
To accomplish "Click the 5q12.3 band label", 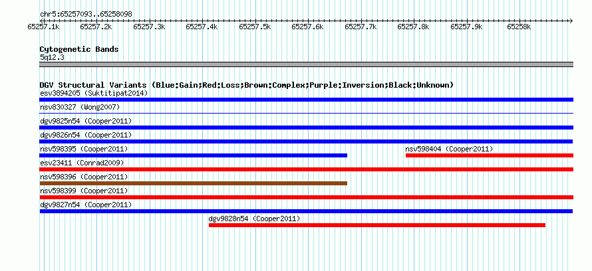I will tap(52, 57).
